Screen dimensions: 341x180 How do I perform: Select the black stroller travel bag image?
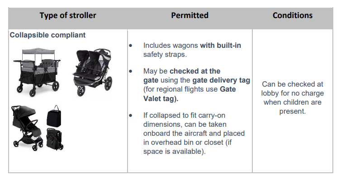click(x=54, y=116)
